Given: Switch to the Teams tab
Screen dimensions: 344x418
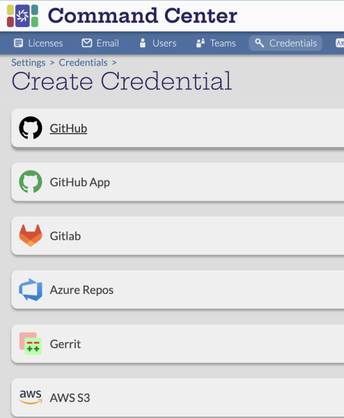Looking at the screenshot, I should pos(216,43).
